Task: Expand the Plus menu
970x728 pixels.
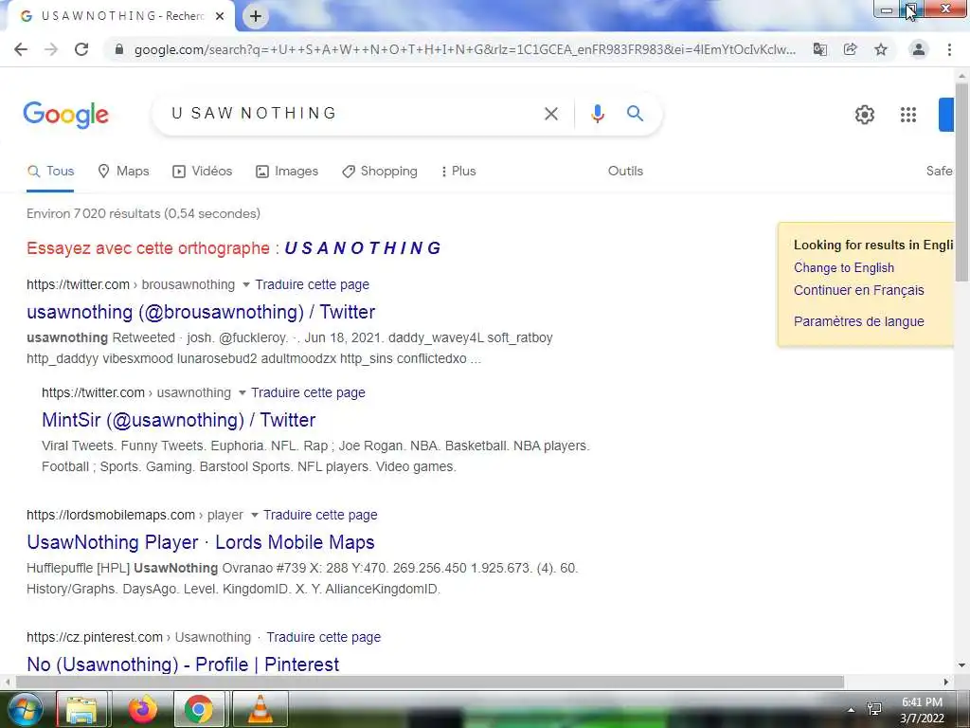Action: coord(458,172)
